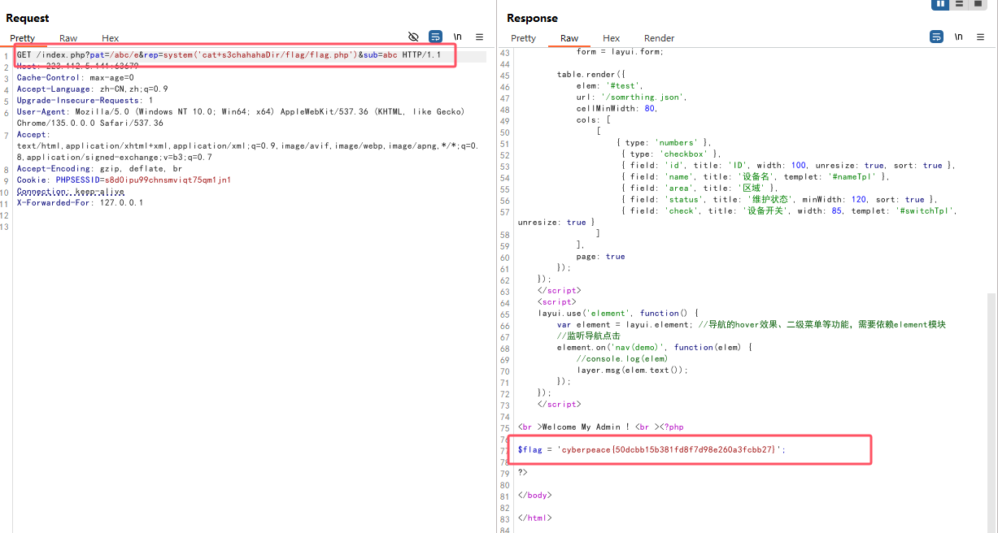
Task: Click the var element = layui.element line
Action: coord(752,324)
